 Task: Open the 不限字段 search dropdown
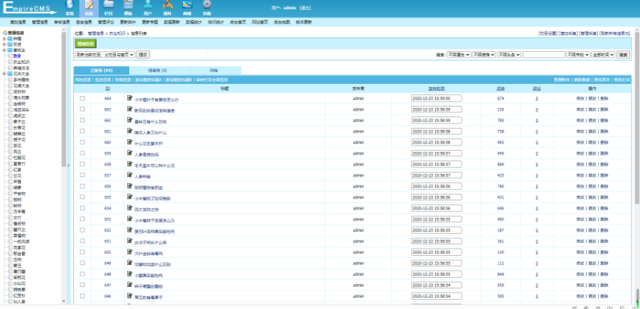578,54
